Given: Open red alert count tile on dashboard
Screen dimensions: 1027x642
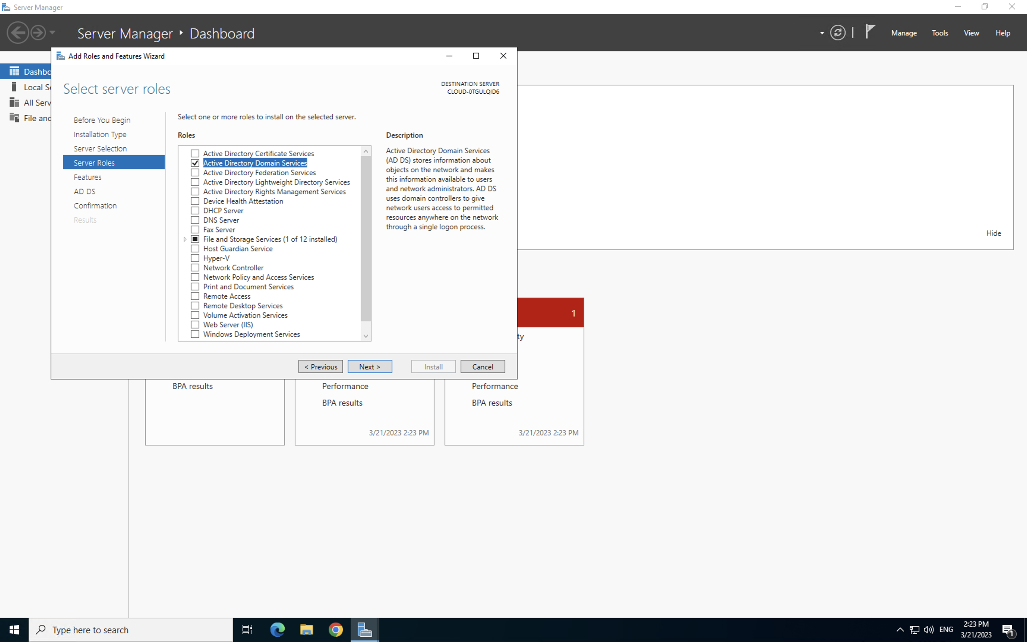Looking at the screenshot, I should click(x=550, y=313).
